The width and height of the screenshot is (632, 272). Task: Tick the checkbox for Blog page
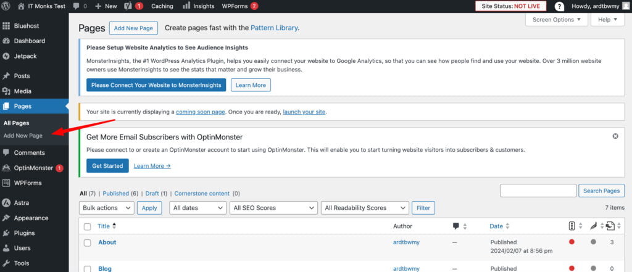88,269
